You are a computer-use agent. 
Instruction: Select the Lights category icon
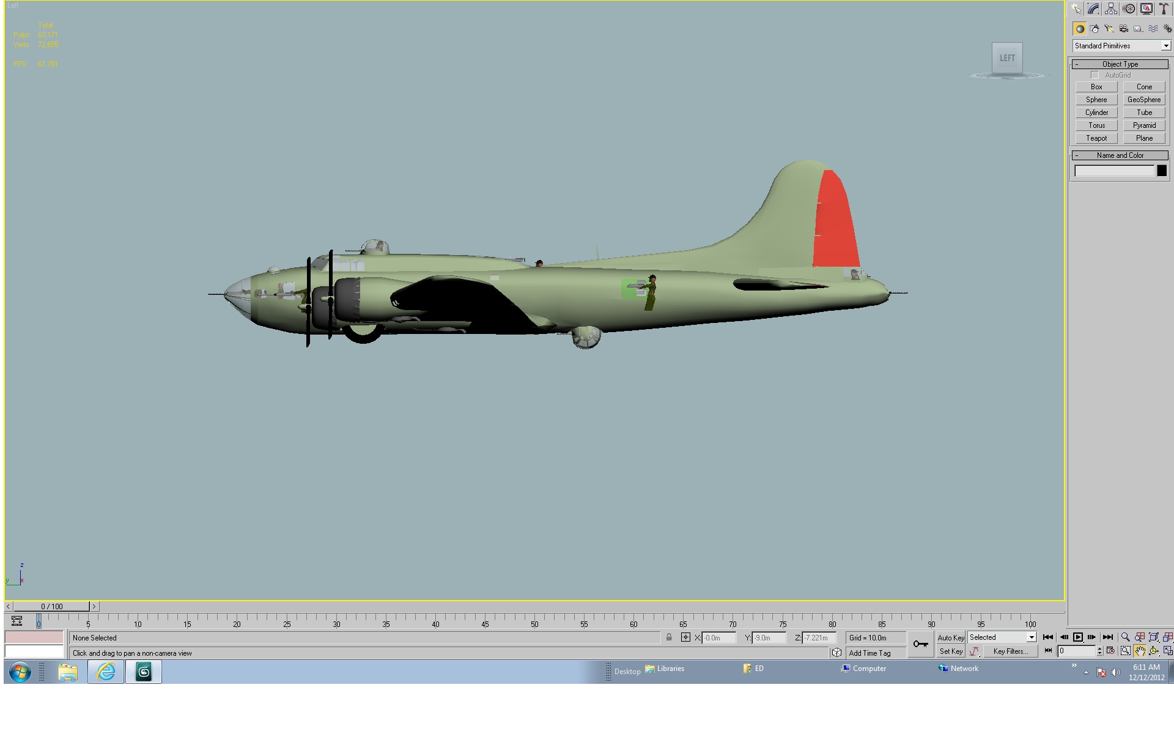1109,29
